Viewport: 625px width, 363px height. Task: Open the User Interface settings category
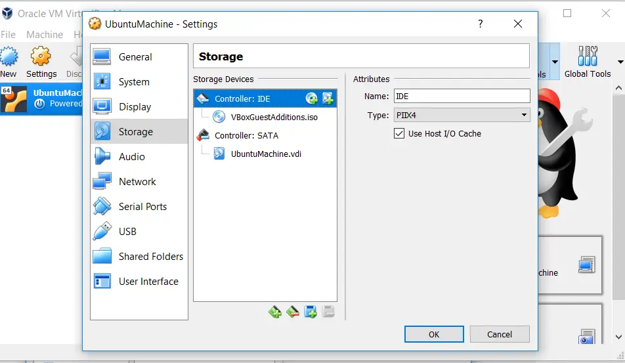[139, 282]
